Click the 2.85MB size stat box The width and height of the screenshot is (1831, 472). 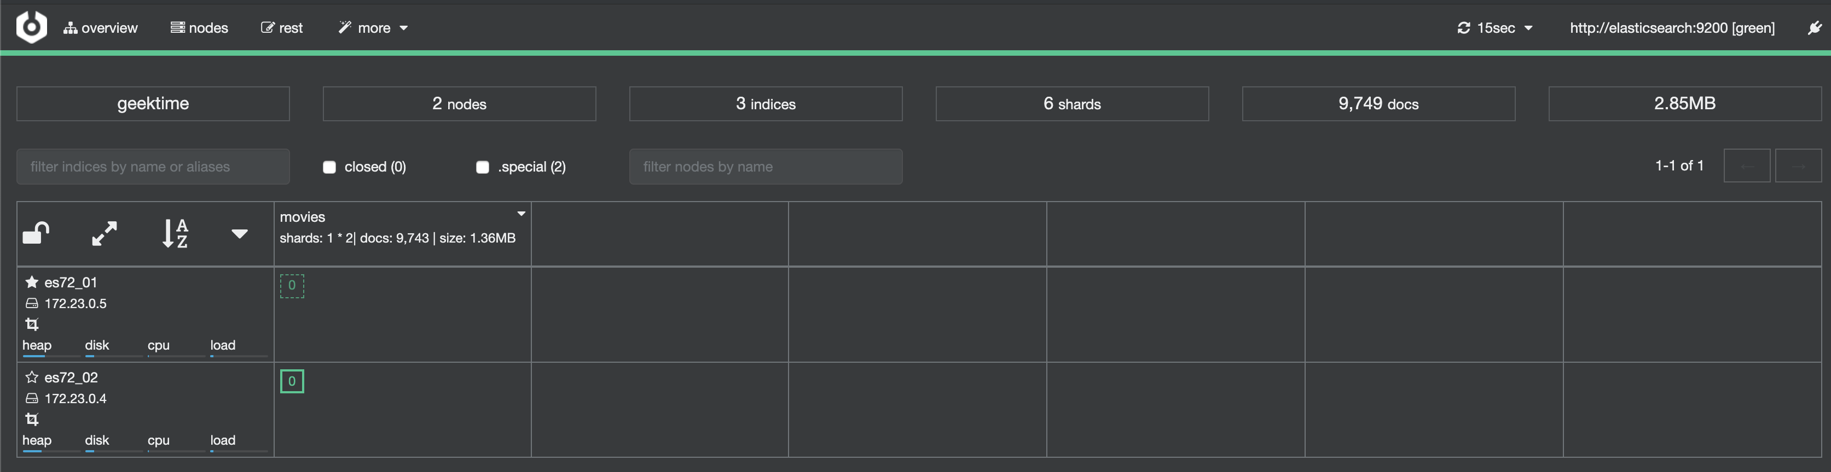click(x=1684, y=104)
